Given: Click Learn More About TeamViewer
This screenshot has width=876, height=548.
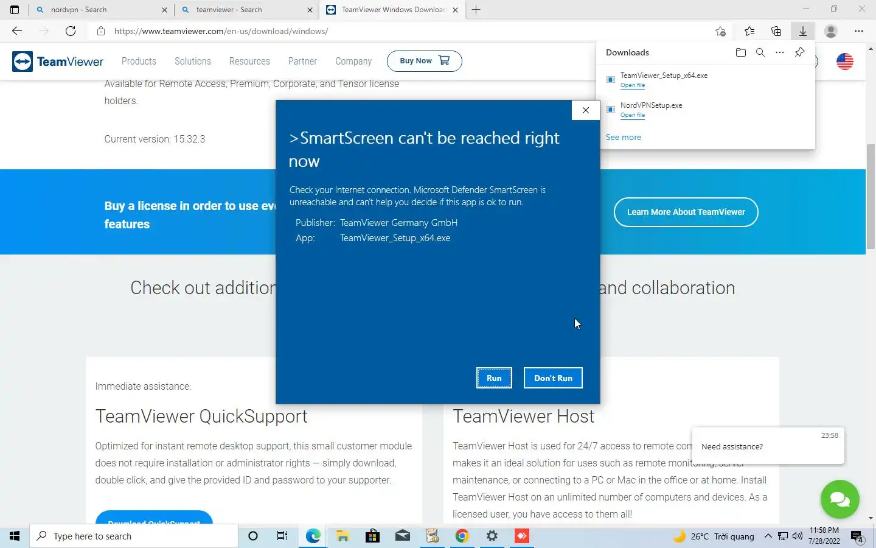Looking at the screenshot, I should [686, 212].
